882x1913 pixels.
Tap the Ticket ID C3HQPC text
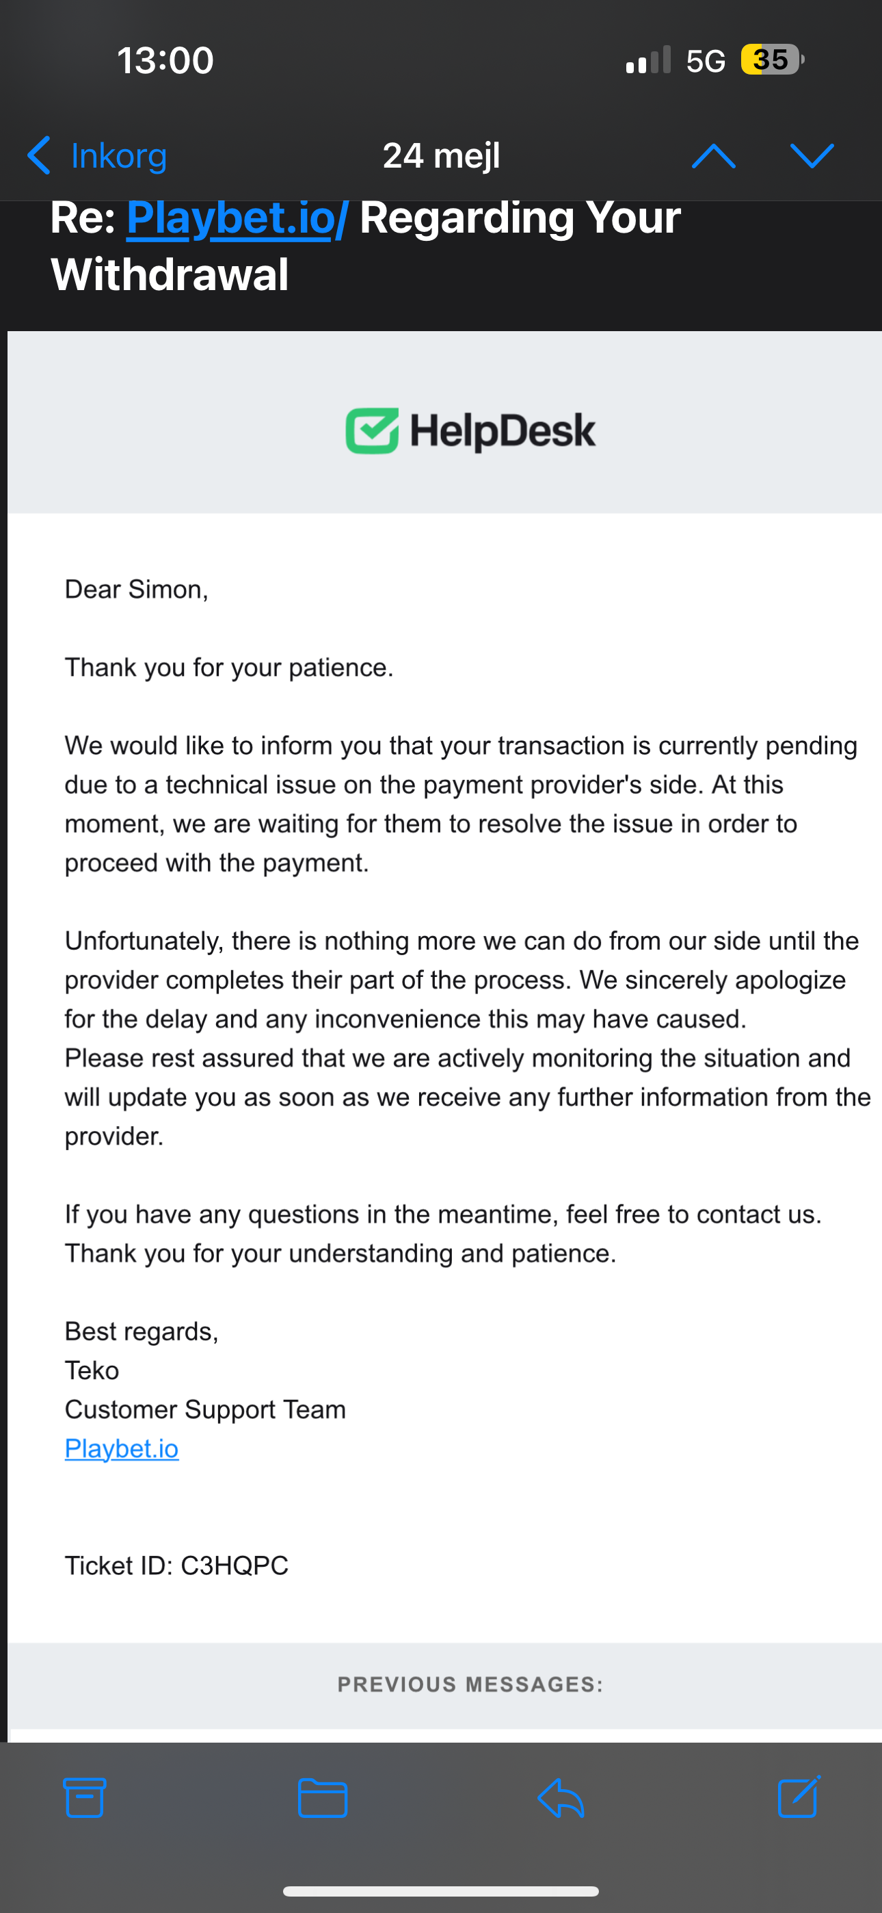point(176,1565)
